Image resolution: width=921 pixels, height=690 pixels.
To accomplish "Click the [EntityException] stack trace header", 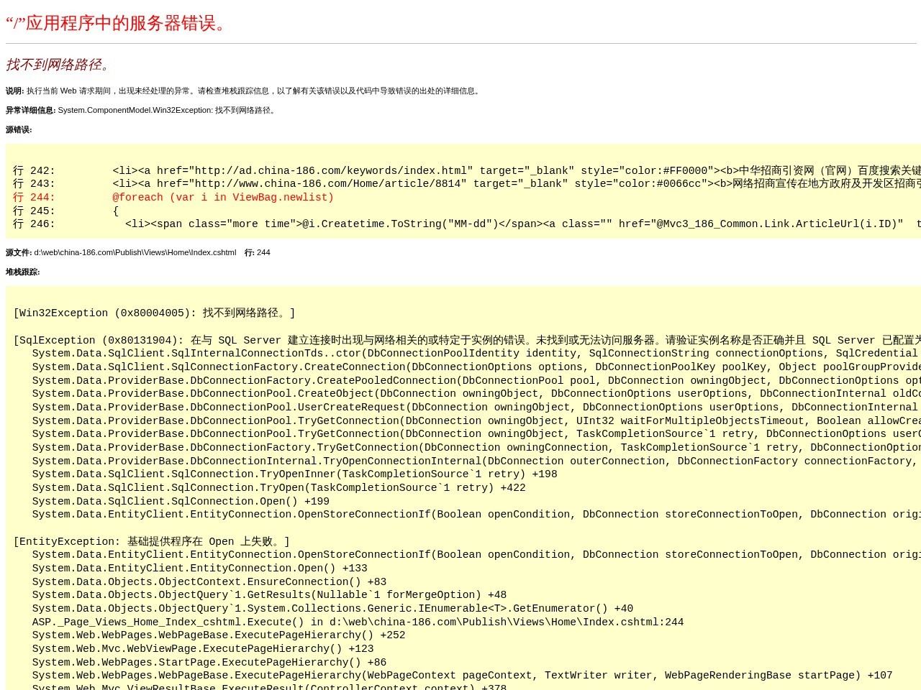I will (x=151, y=542).
